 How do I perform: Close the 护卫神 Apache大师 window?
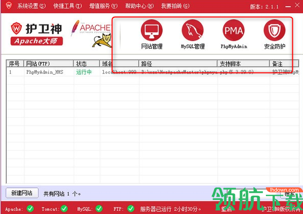click(x=297, y=5)
